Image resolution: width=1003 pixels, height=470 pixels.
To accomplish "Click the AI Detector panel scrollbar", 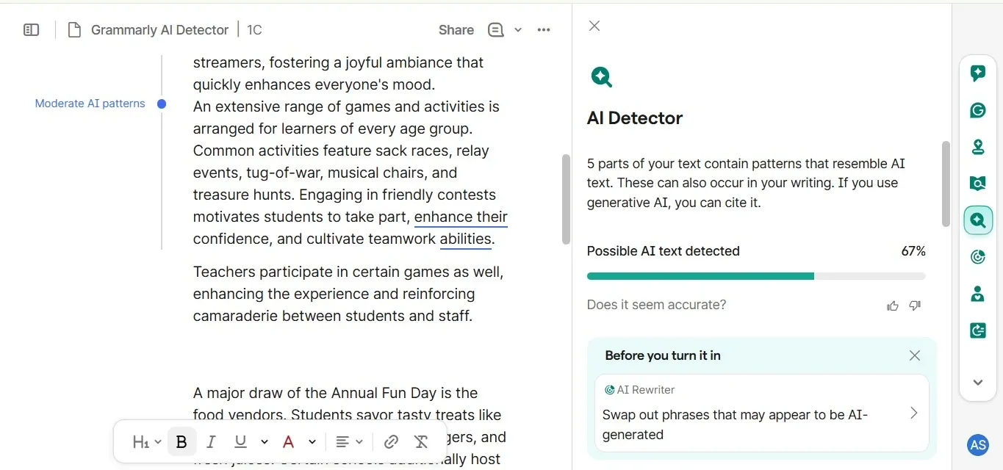I will click(946, 184).
